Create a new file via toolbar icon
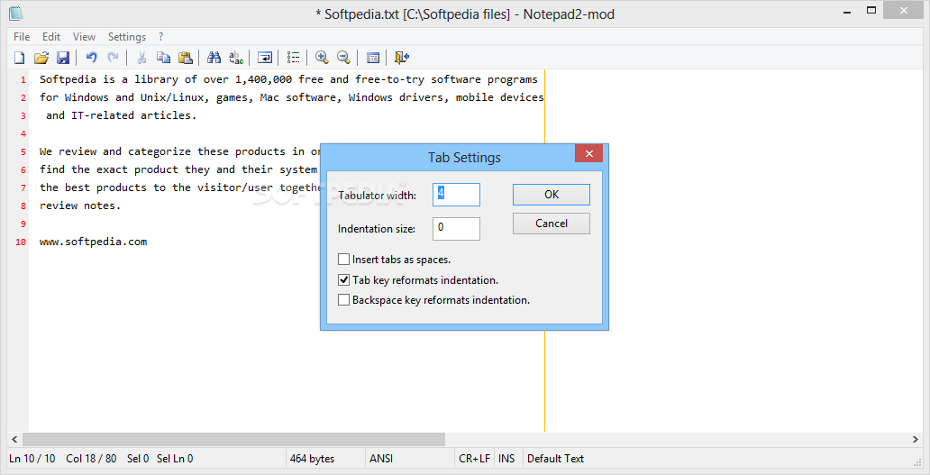This screenshot has height=475, width=930. tap(20, 58)
